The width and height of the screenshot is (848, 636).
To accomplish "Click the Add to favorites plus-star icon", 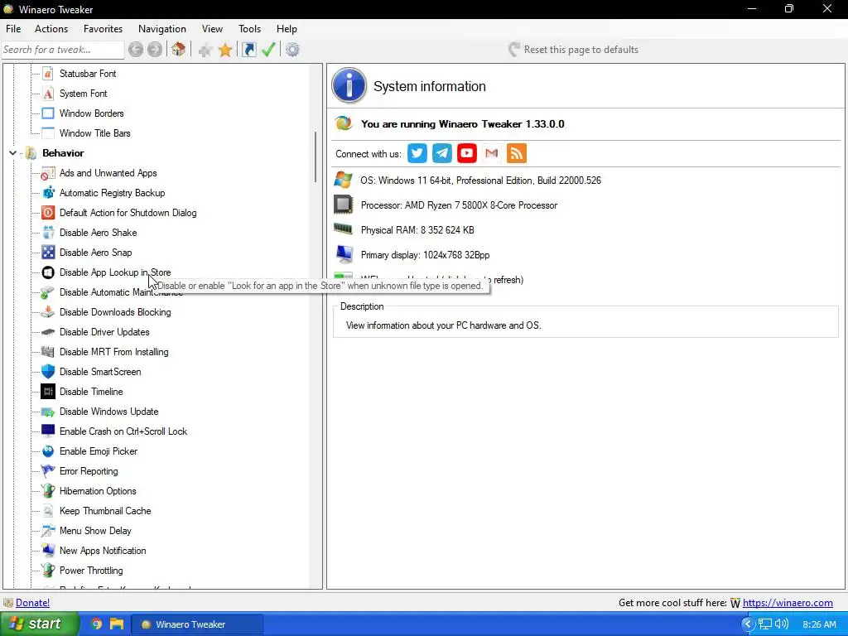I will coord(205,51).
